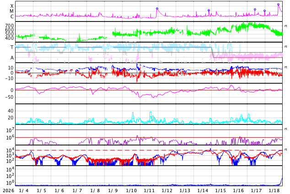290x194 pixels.
Task: Select the 1/10 date label
Action: (131, 190)
